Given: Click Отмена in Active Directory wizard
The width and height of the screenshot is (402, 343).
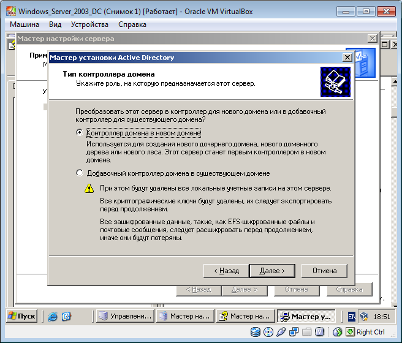Looking at the screenshot, I should tap(324, 271).
